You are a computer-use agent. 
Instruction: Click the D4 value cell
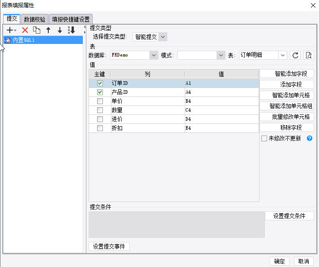coord(222,119)
